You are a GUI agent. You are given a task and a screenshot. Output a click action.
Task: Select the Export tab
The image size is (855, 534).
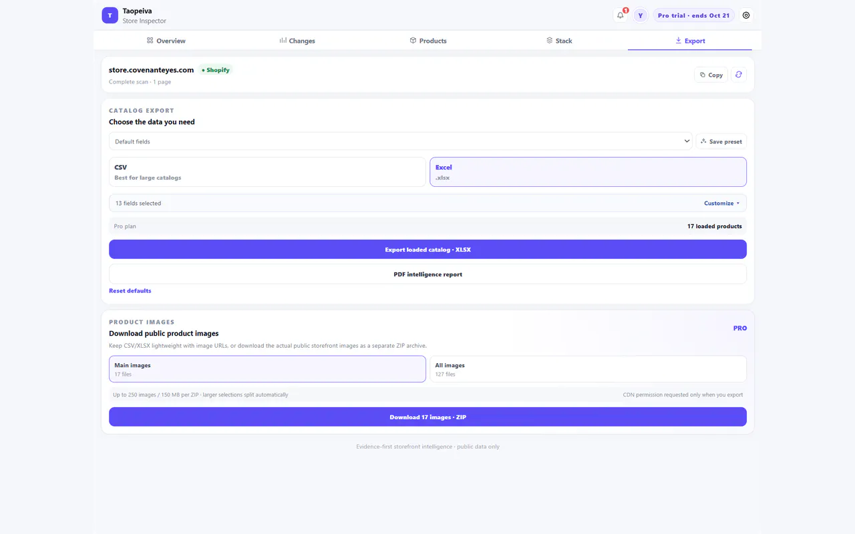click(x=690, y=41)
